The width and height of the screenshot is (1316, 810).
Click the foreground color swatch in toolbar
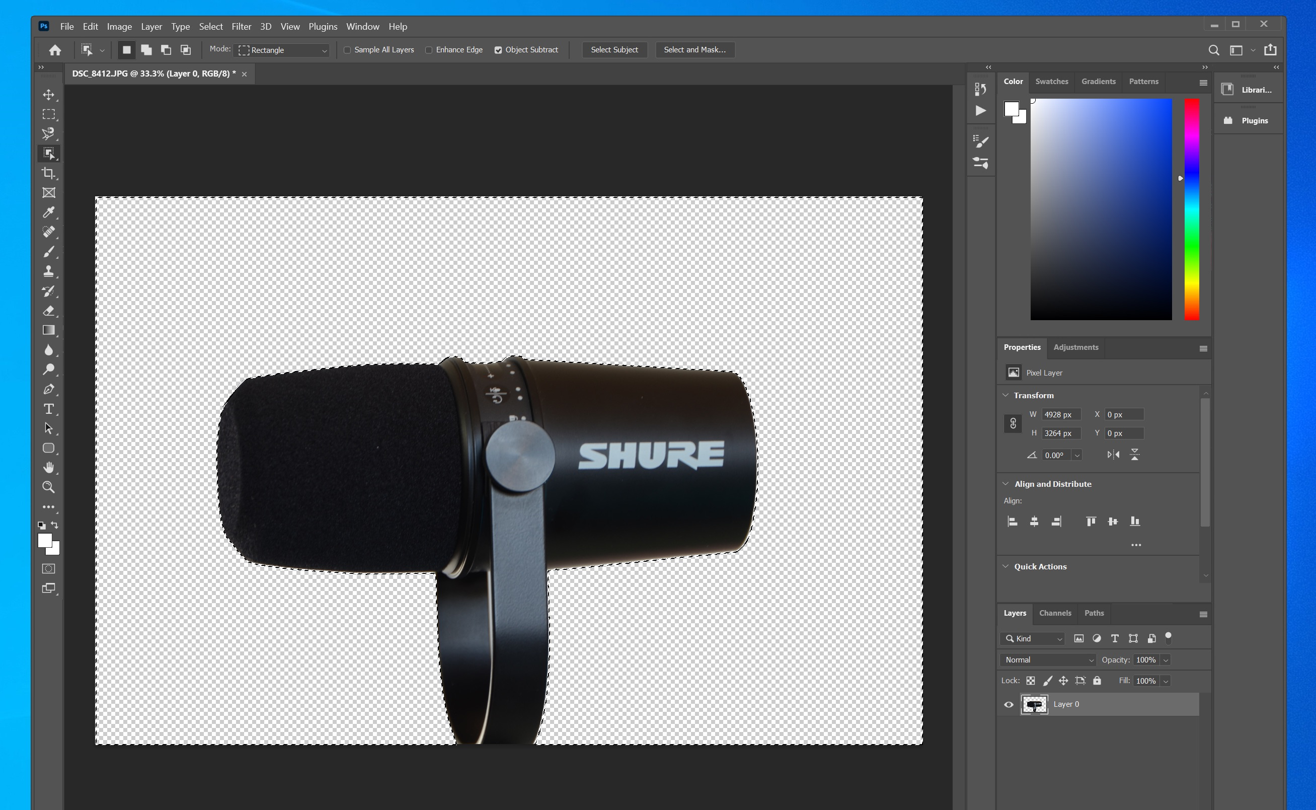45,541
